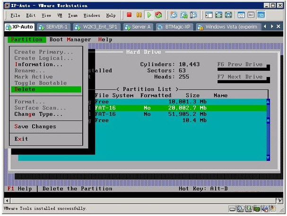
Task: Switch to the SERVER-1 tab
Action: [x=54, y=27]
